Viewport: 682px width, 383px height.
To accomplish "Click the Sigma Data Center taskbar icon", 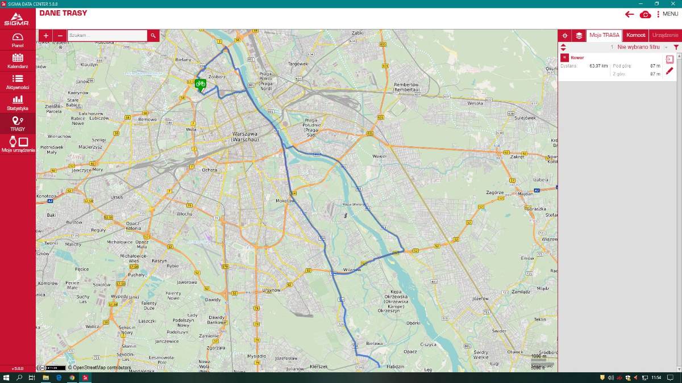I will [x=85, y=377].
